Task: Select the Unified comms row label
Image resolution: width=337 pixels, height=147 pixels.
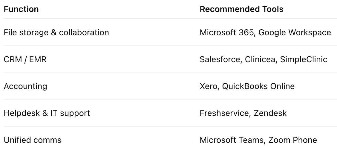Action: (33, 140)
